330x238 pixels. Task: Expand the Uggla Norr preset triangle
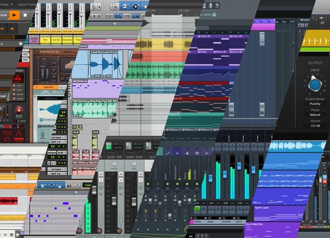(x=37, y=87)
